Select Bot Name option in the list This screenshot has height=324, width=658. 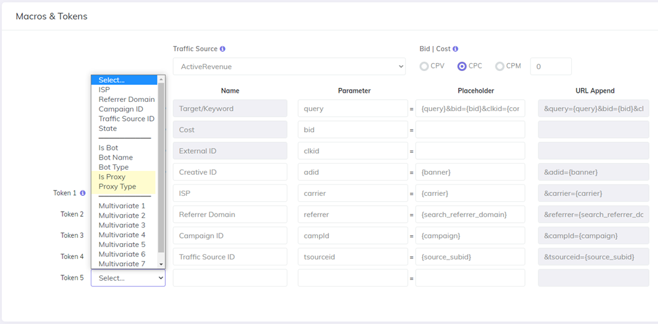[x=115, y=158]
